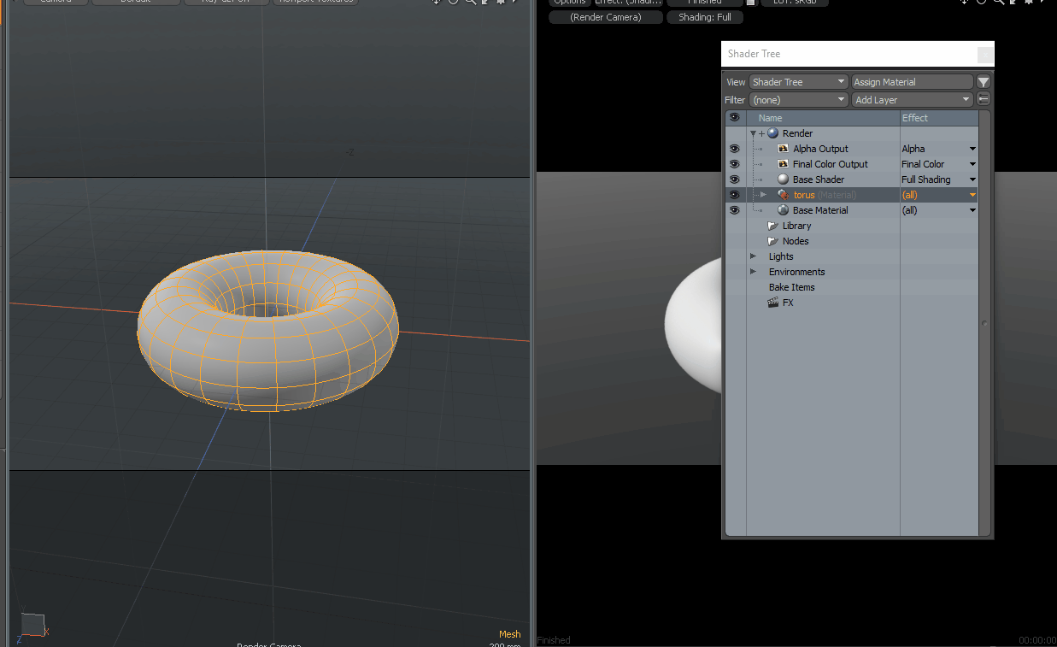Close the Shader Tree window
The image size is (1057, 647).
coord(985,54)
